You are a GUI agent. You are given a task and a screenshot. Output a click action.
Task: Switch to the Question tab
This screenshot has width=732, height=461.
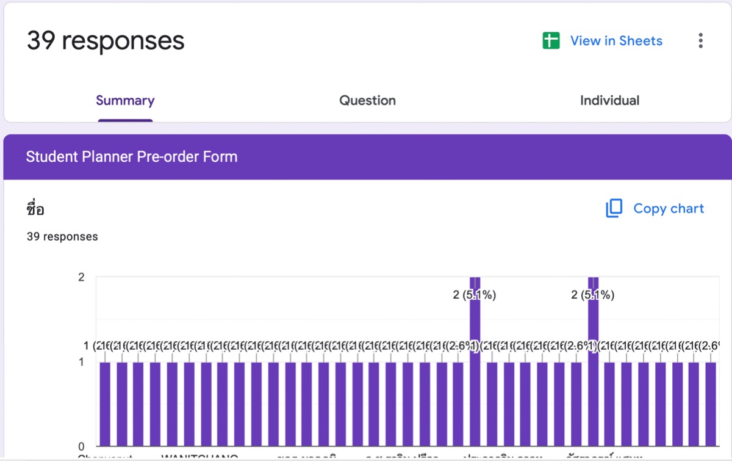[367, 101]
